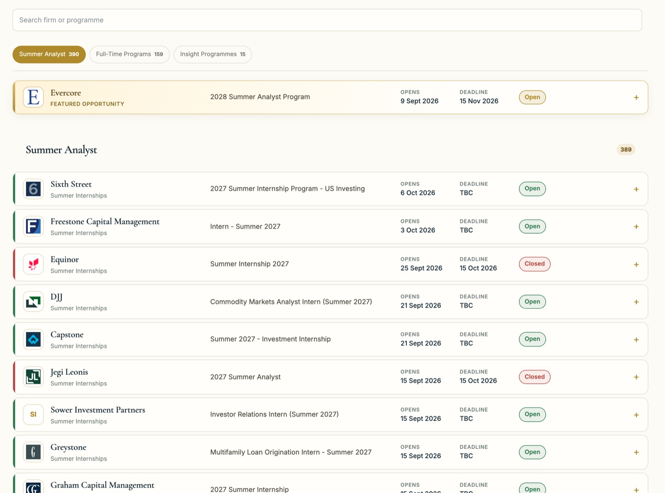This screenshot has height=493, width=665.
Task: Switch to Full-Time Programs tab
Action: pos(130,54)
